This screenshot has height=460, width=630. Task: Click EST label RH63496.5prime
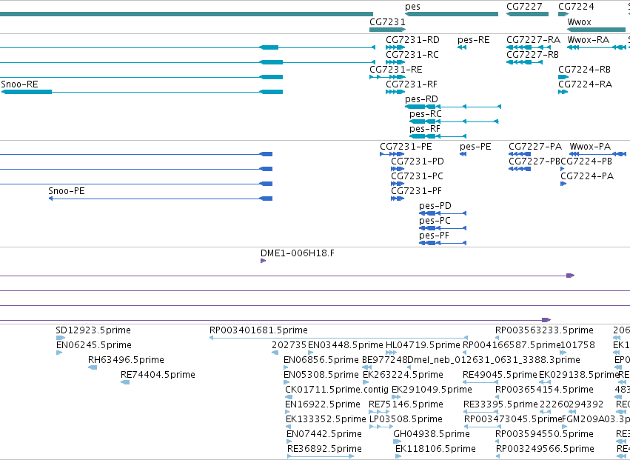point(126,360)
